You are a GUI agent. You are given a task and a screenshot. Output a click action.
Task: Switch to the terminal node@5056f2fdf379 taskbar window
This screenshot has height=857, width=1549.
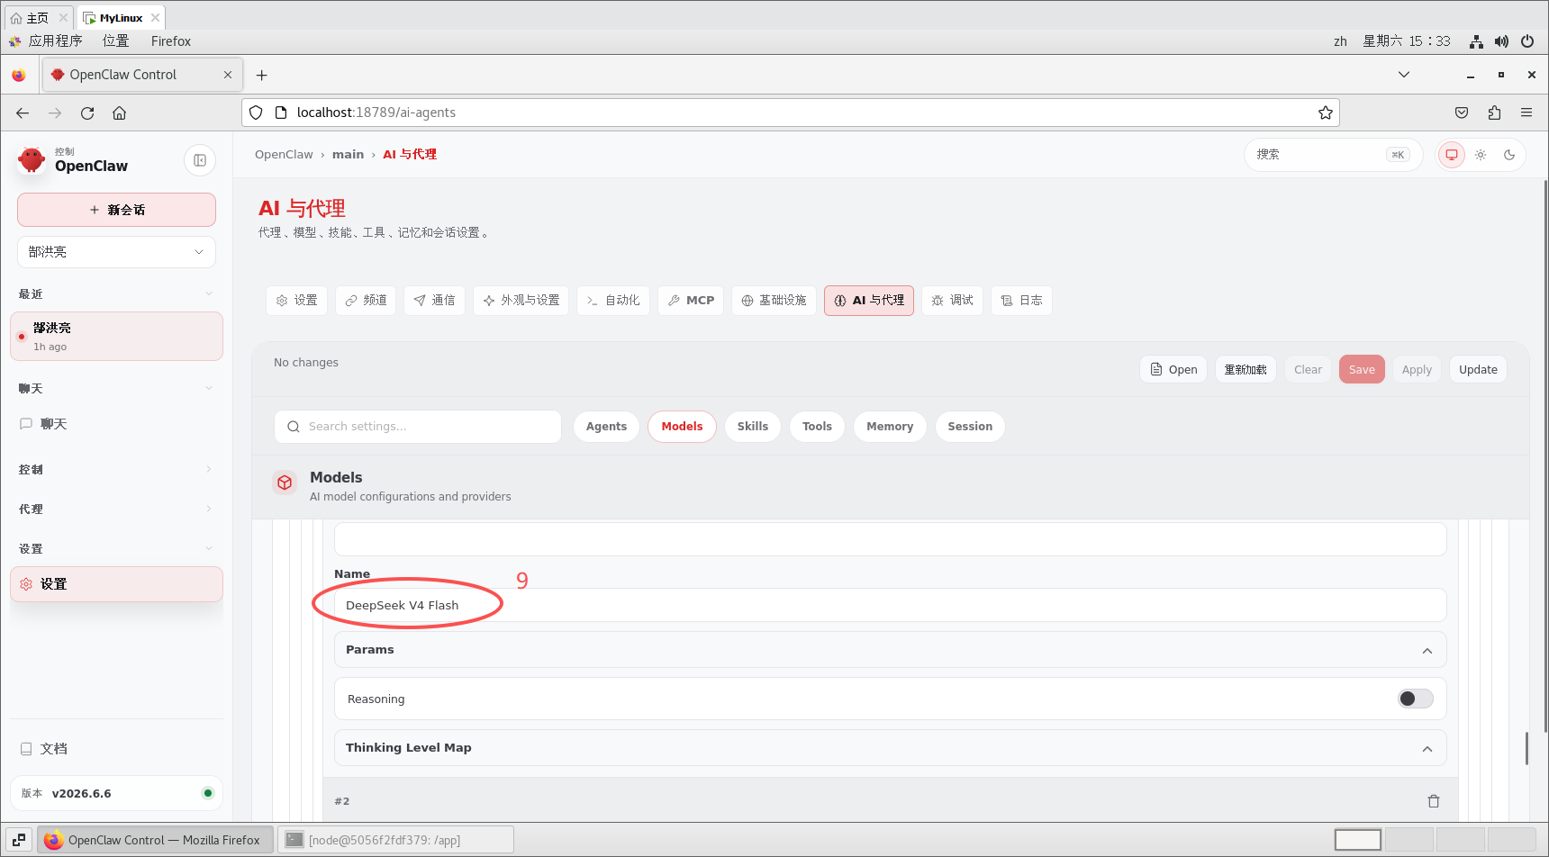395,840
